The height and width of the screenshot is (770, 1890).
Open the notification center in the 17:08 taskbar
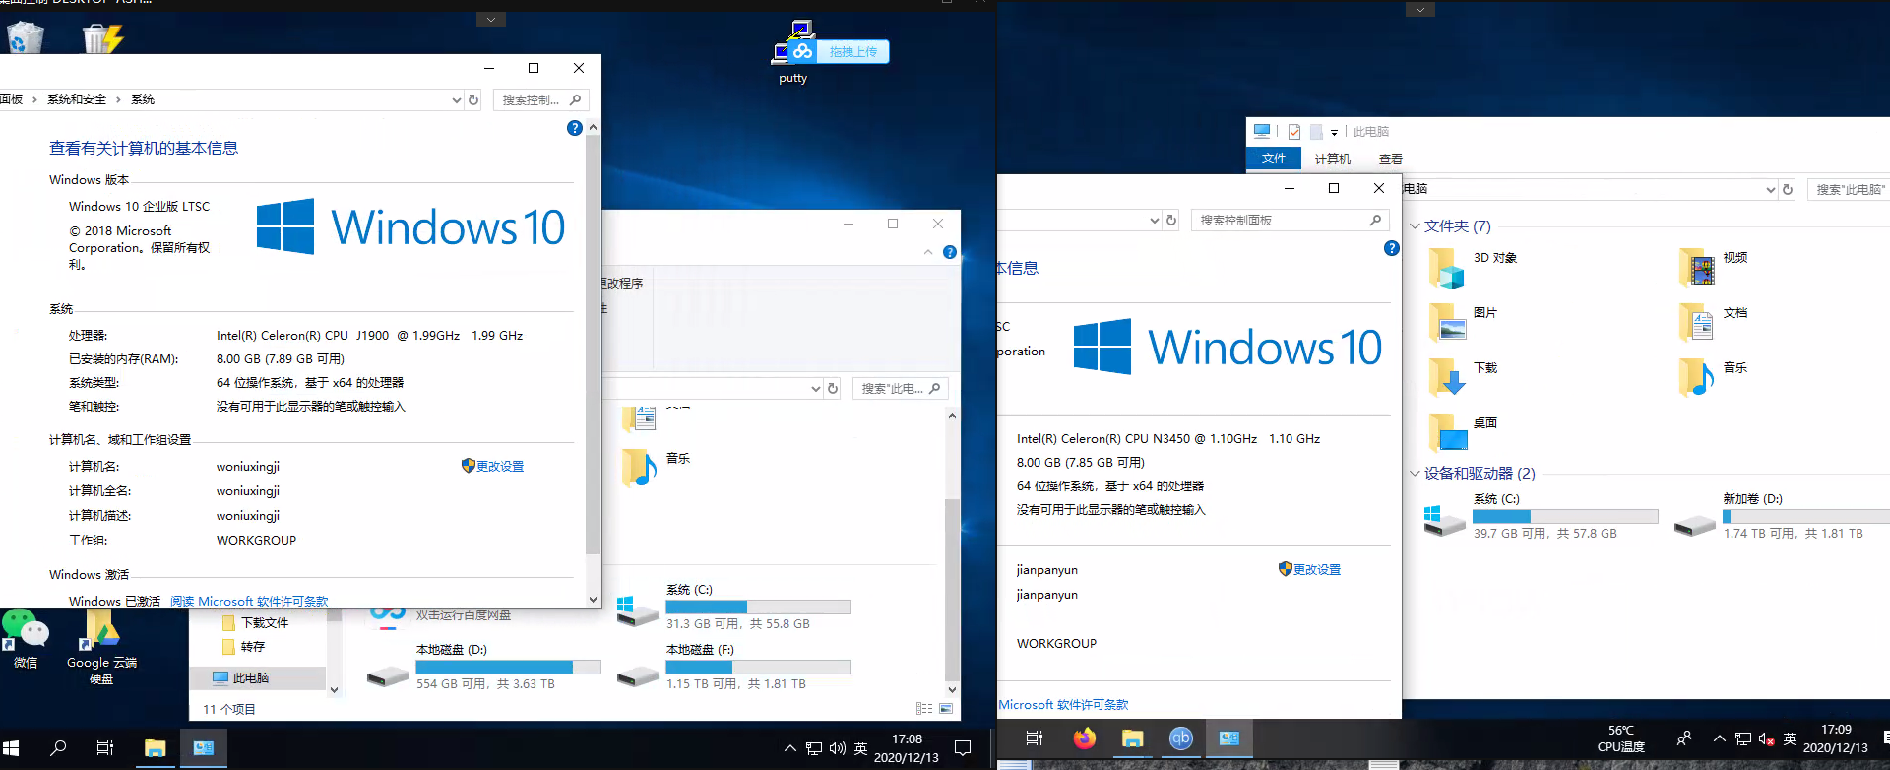coord(963,748)
